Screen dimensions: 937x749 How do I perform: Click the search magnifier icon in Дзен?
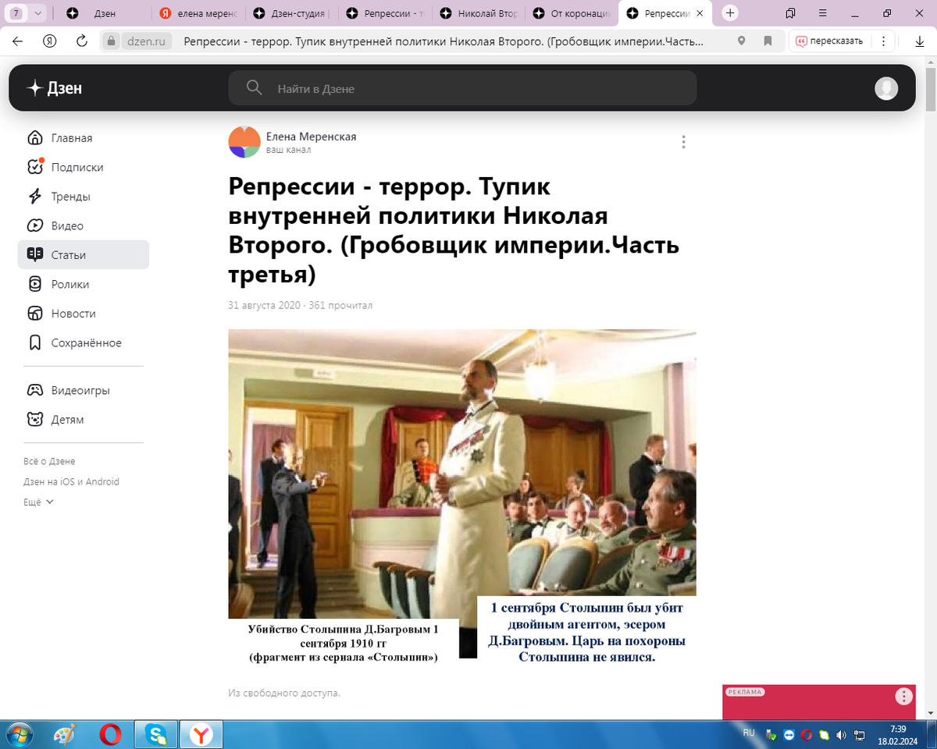coord(254,87)
